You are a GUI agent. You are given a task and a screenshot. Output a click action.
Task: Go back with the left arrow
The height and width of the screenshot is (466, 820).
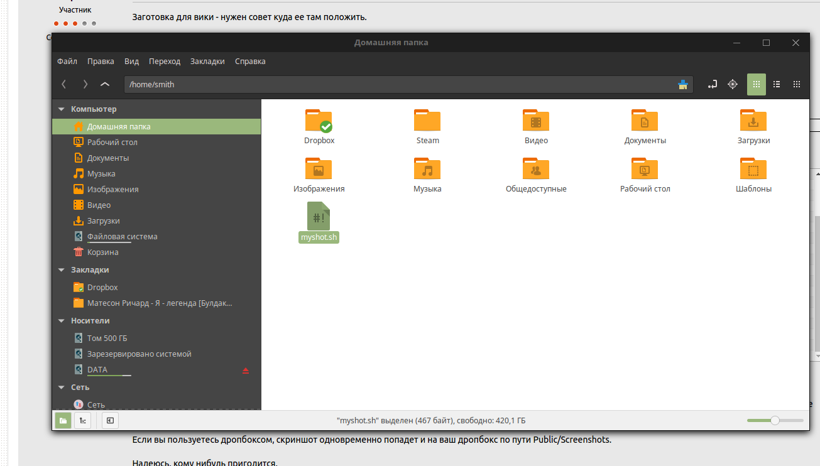coord(63,84)
